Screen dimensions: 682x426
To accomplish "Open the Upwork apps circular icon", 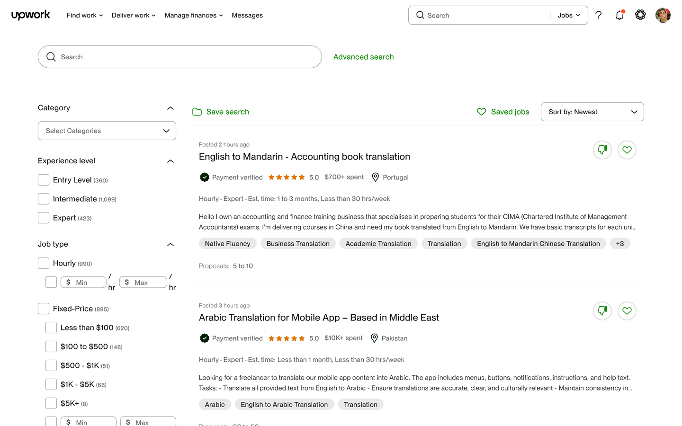I will 640,15.
